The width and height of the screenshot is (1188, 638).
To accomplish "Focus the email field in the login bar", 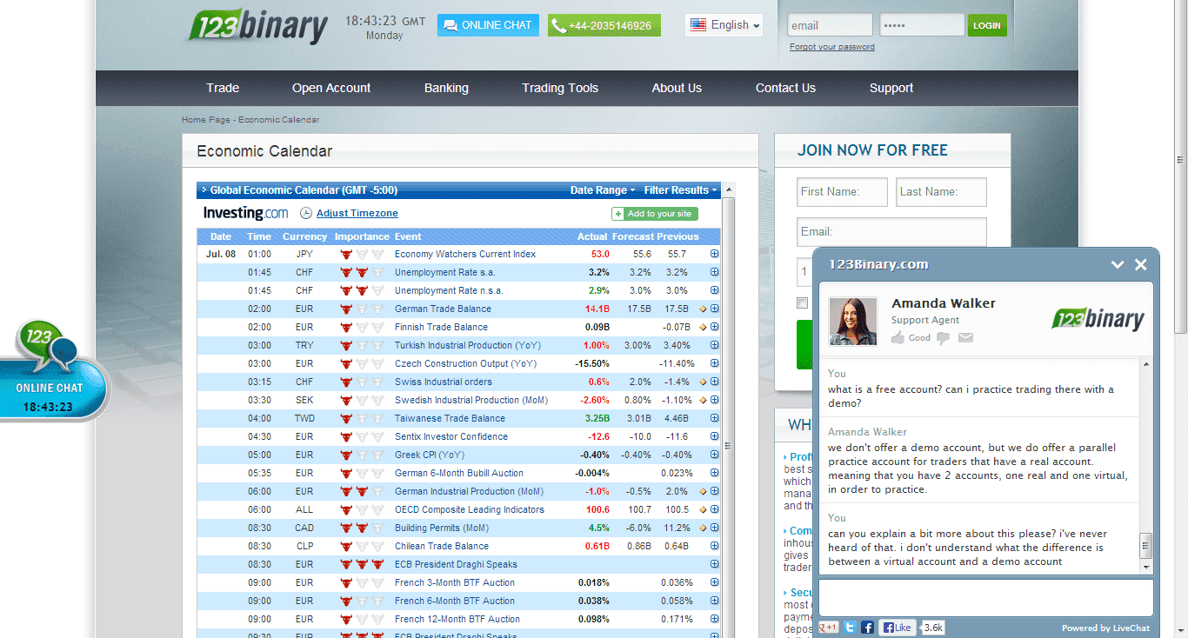I will (x=830, y=25).
